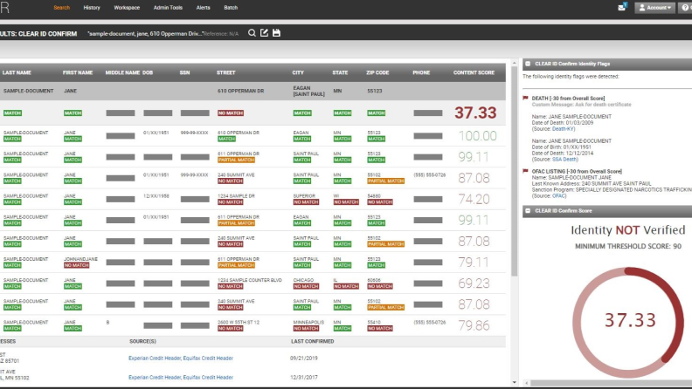This screenshot has width=692, height=389.
Task: Click the red flag beside OFAC LISTING
Action: coord(527,170)
